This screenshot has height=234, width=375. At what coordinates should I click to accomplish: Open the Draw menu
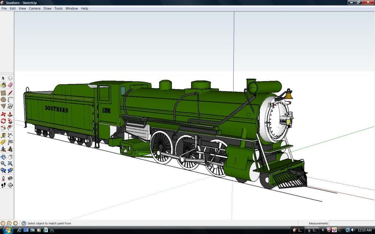(x=47, y=8)
